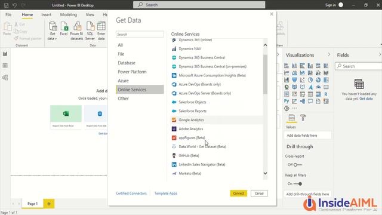
Task: Open the Format paint roller tab
Action: [303, 118]
